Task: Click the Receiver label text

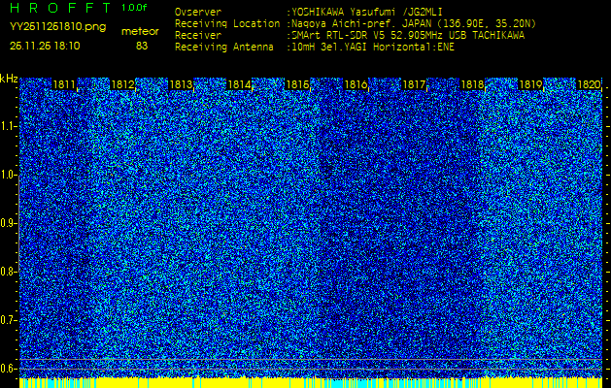Action: pos(198,36)
